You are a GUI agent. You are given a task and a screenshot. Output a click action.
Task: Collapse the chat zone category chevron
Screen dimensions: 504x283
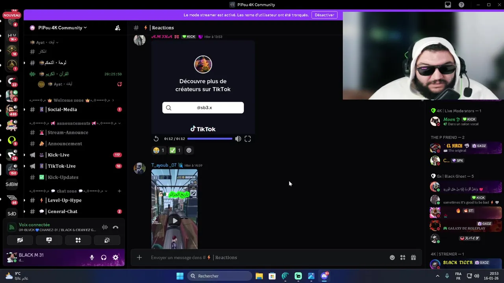pyautogui.click(x=106, y=191)
